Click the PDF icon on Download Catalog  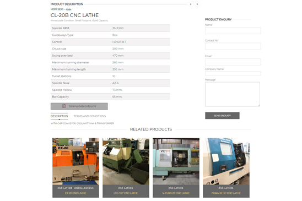point(64,106)
